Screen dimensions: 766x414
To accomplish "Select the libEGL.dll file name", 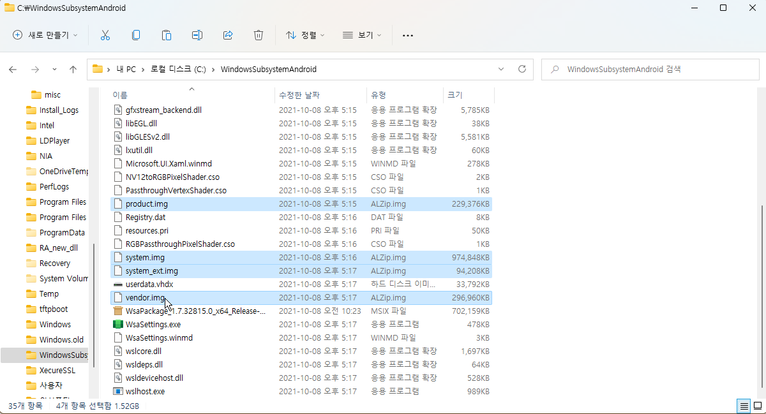I will [x=141, y=123].
